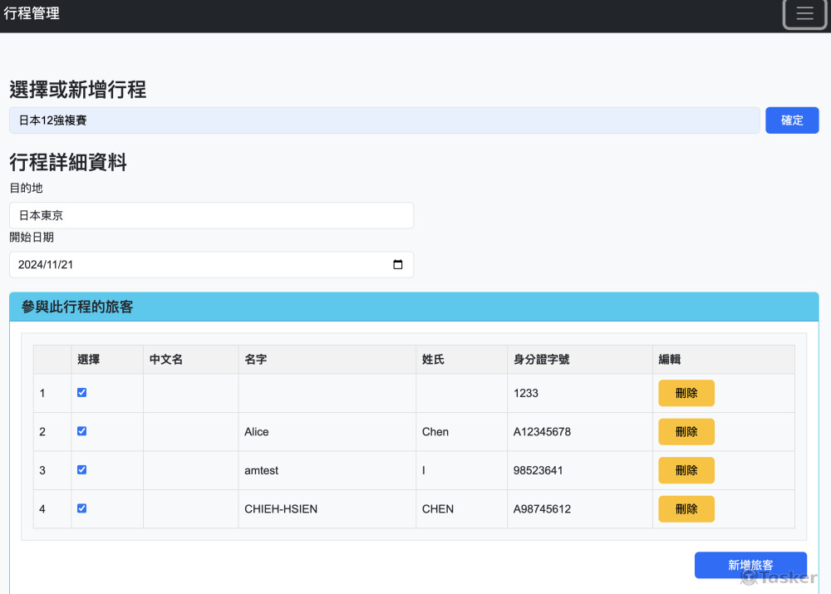Viewport: 831px width, 594px height.
Task: Click the 開始日期 date input field
Action: [x=199, y=265]
